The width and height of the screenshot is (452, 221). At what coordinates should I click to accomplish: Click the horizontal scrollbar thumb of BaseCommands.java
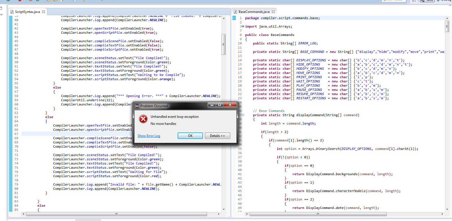318,214
